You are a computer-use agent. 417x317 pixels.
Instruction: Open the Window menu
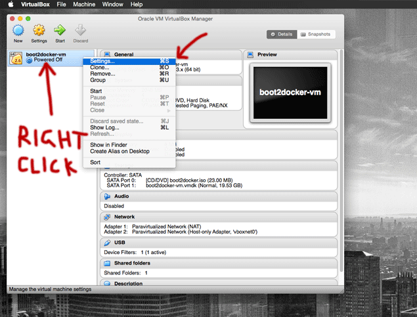[x=112, y=4]
